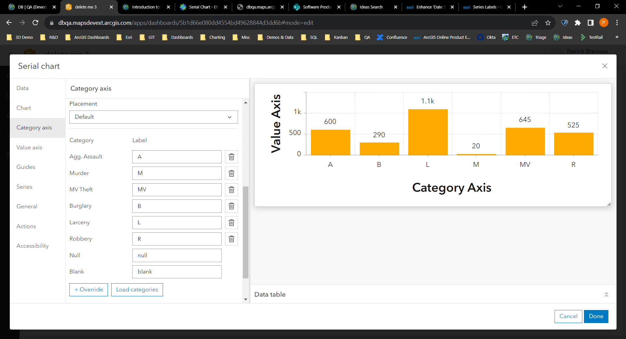The height and width of the screenshot is (339, 626).
Task: Edit the Null label input field
Action: click(x=177, y=255)
